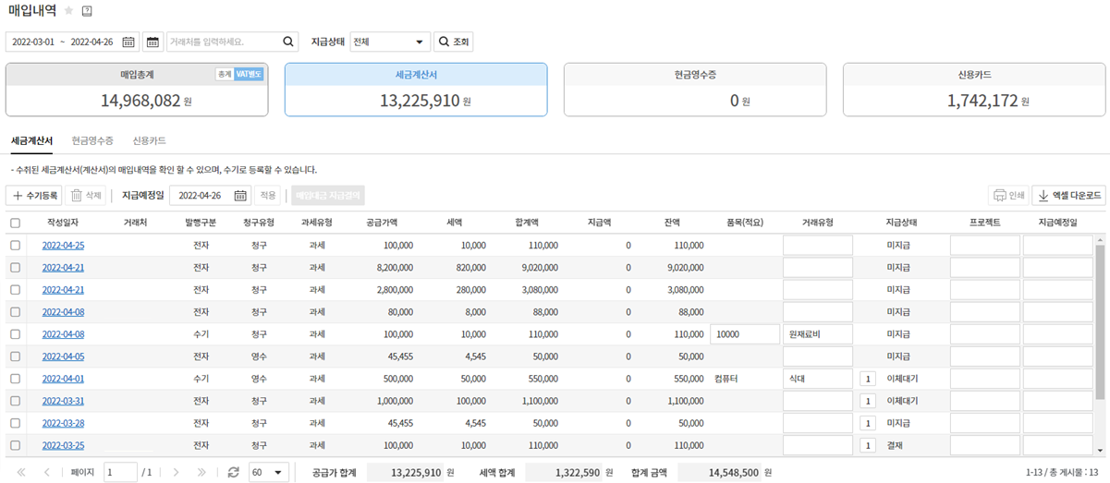Switch to the 현금영수증 tab
Viewport: 1110px width, 483px height.
(x=92, y=141)
